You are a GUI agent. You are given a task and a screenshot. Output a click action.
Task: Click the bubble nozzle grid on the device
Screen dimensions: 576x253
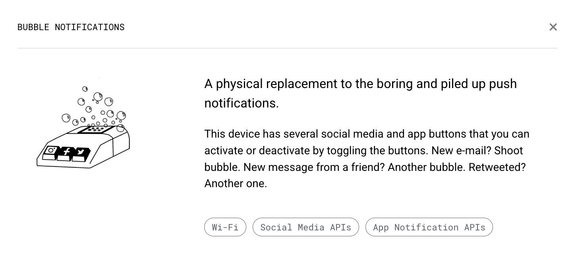coord(95,130)
